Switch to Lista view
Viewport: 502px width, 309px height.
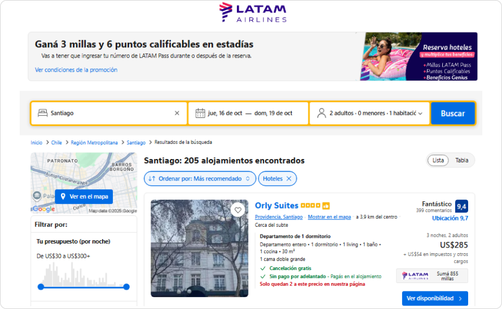pyautogui.click(x=438, y=160)
